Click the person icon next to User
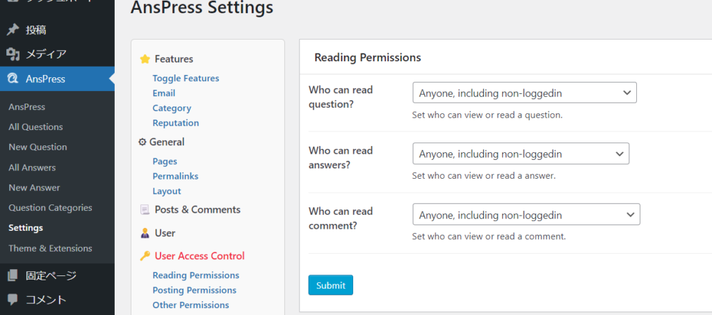 click(x=145, y=233)
